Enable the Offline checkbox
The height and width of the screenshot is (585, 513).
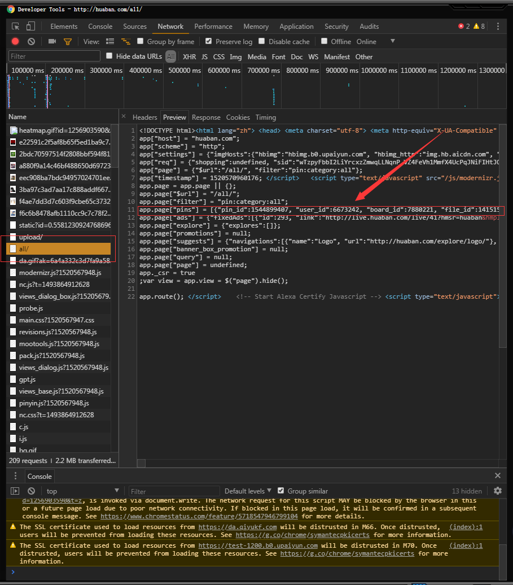pos(324,41)
